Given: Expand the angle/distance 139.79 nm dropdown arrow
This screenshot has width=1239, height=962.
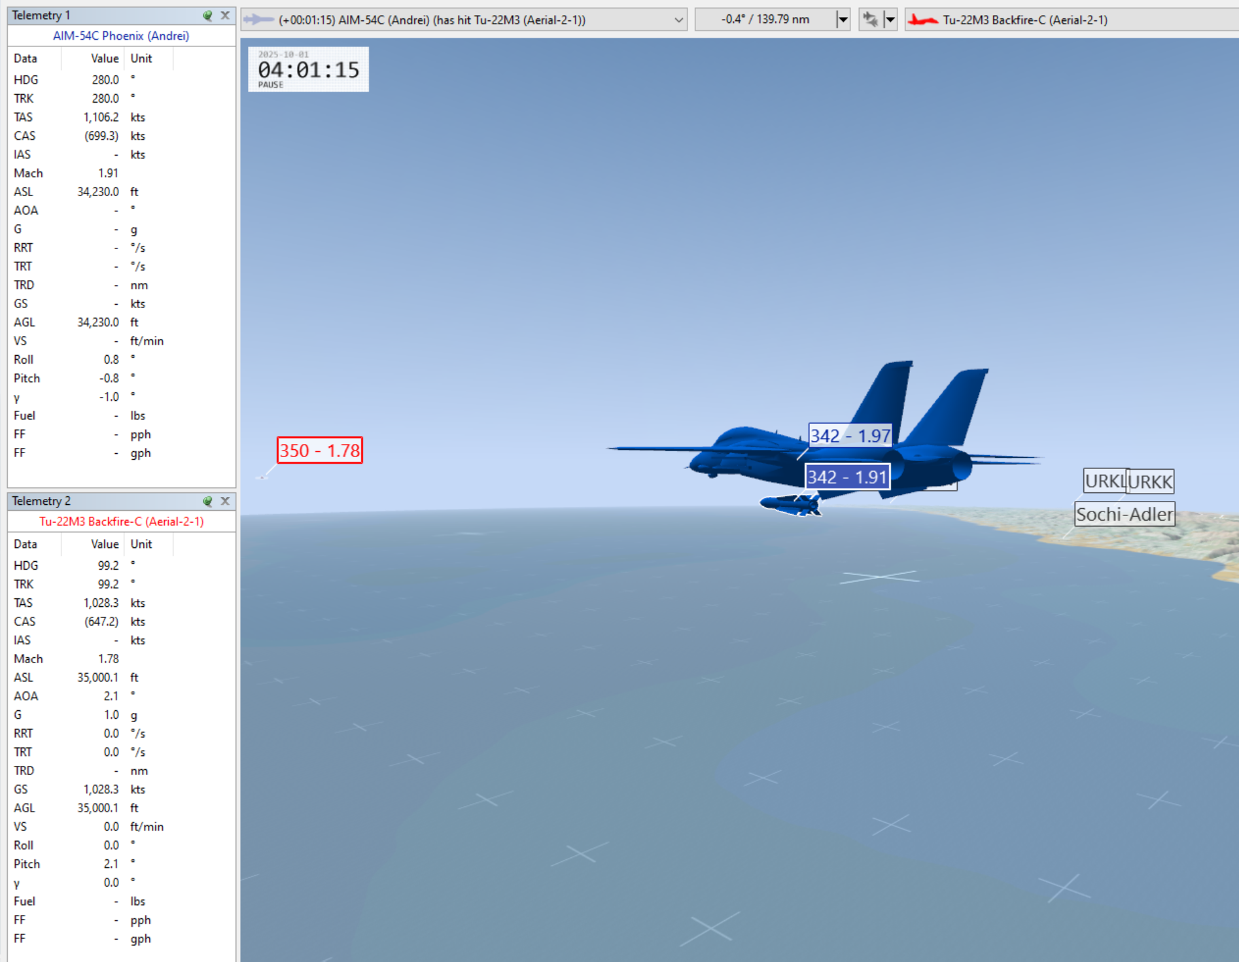Looking at the screenshot, I should click(843, 20).
